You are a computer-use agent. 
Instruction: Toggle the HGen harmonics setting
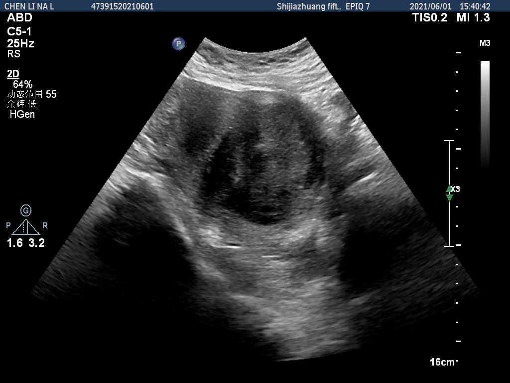pyautogui.click(x=22, y=115)
